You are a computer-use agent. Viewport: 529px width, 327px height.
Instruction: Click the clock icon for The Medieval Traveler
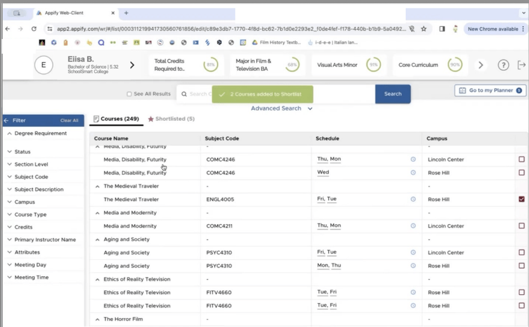(x=413, y=199)
